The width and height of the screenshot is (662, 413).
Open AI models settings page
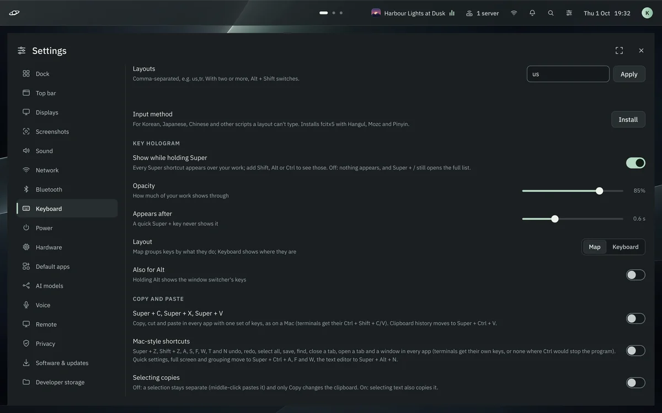(x=67, y=286)
